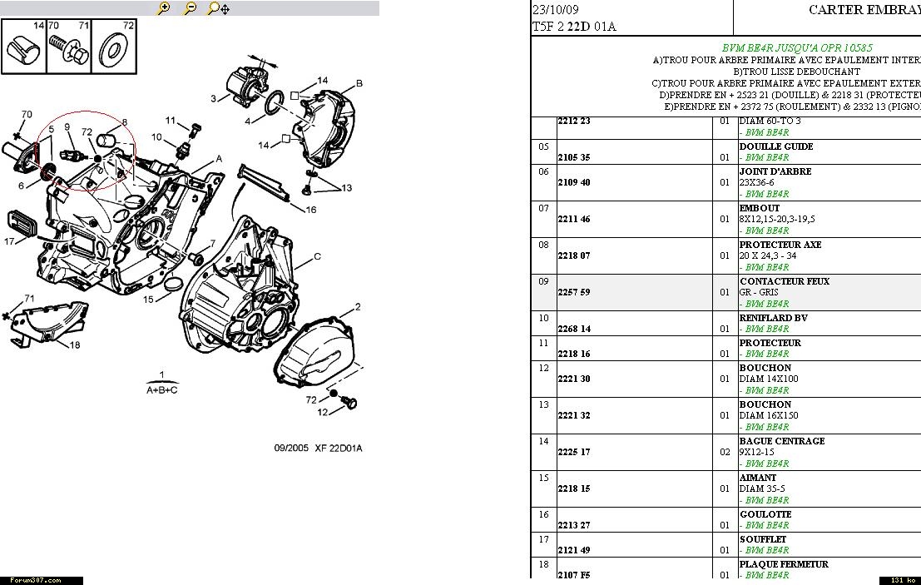Click the A+B+C assembly label
The height and width of the screenshot is (585, 921).
coord(162,389)
